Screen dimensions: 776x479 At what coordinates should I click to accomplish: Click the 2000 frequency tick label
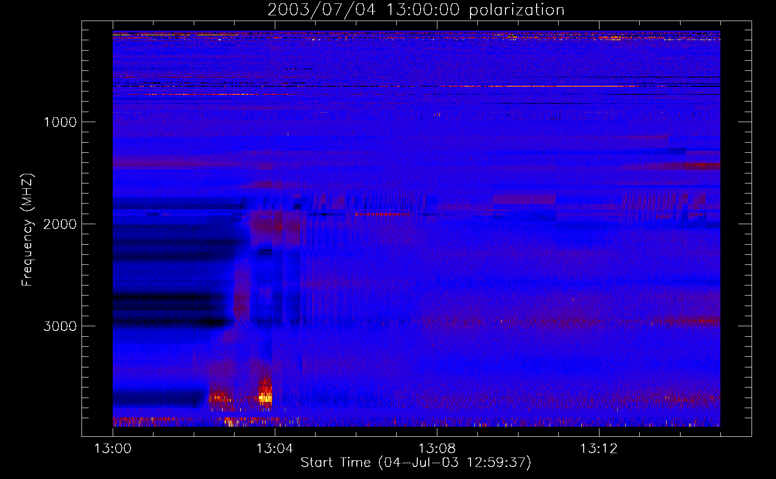[60, 224]
